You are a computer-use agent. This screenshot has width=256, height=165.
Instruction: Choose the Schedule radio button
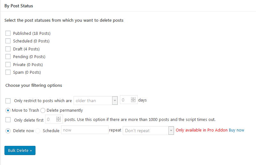tap(38, 131)
